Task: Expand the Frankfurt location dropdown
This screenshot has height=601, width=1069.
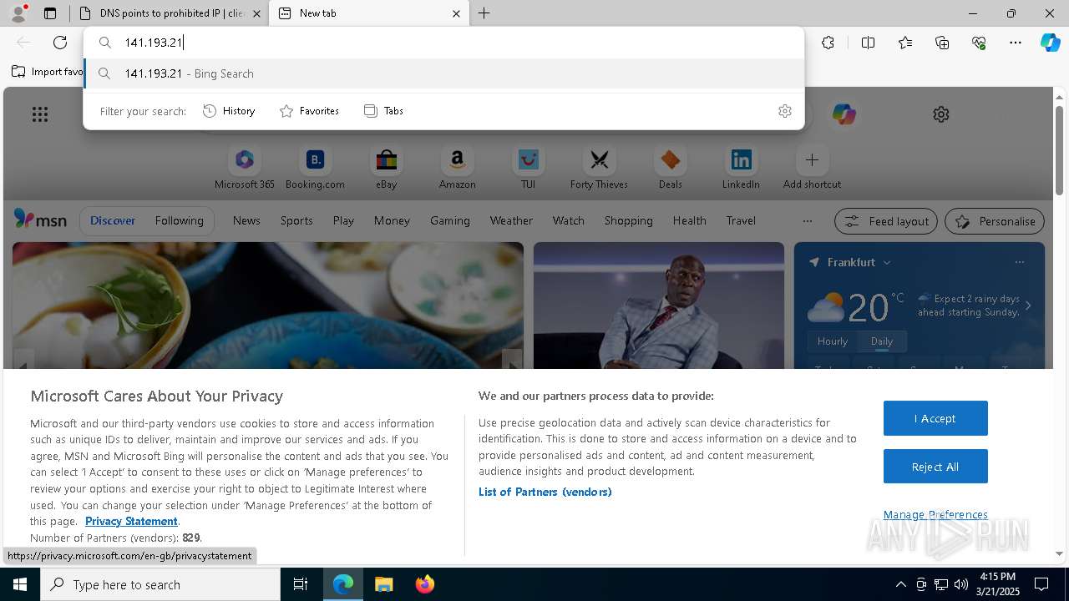Action: (x=887, y=262)
